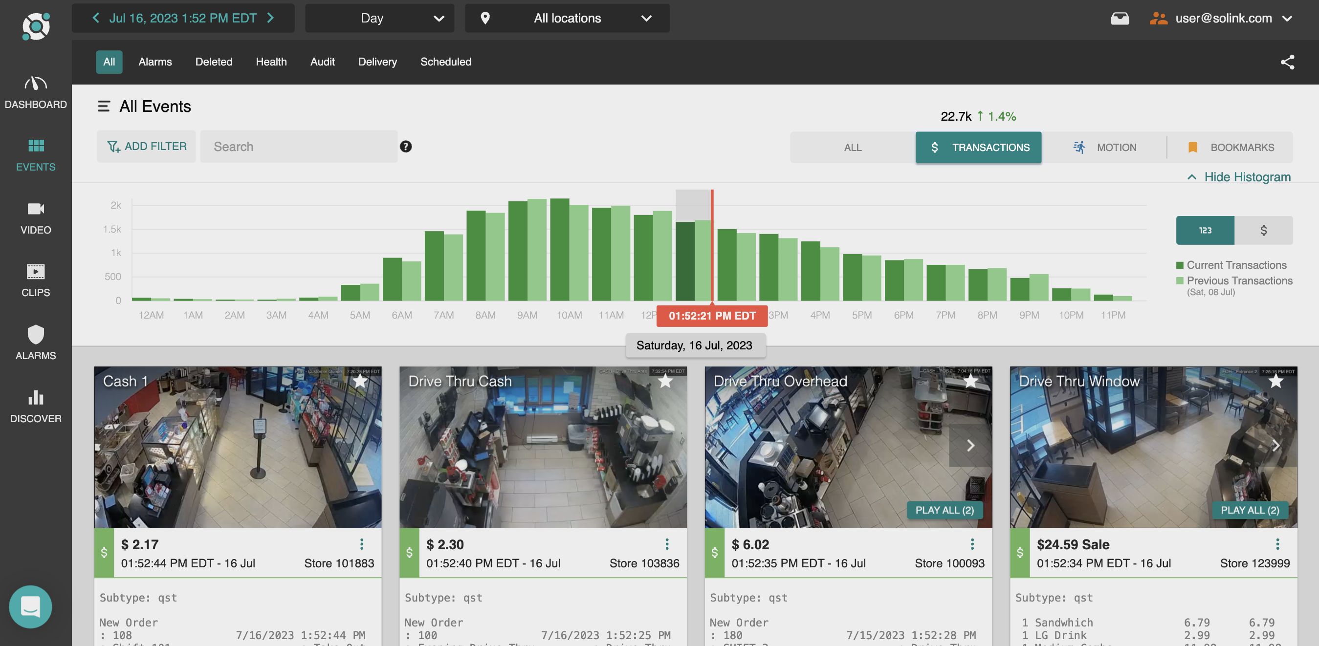
Task: Click the share icon
Action: tap(1288, 62)
